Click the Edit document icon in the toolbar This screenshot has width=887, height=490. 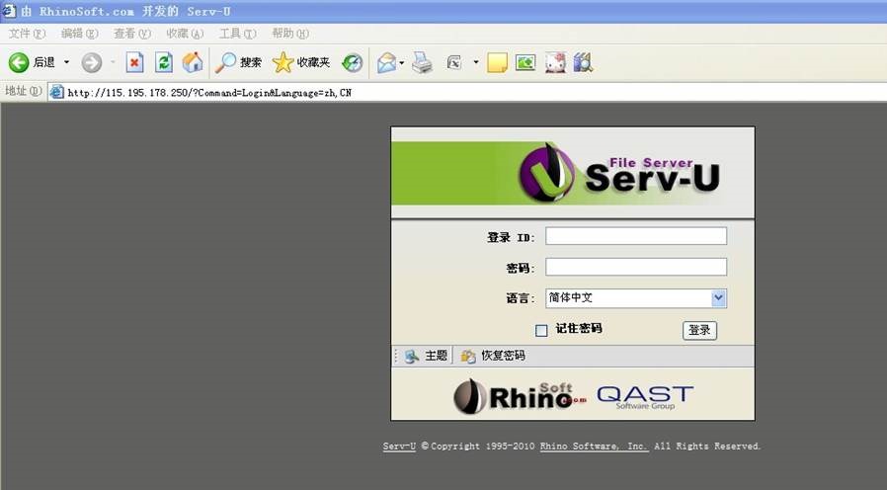(454, 63)
